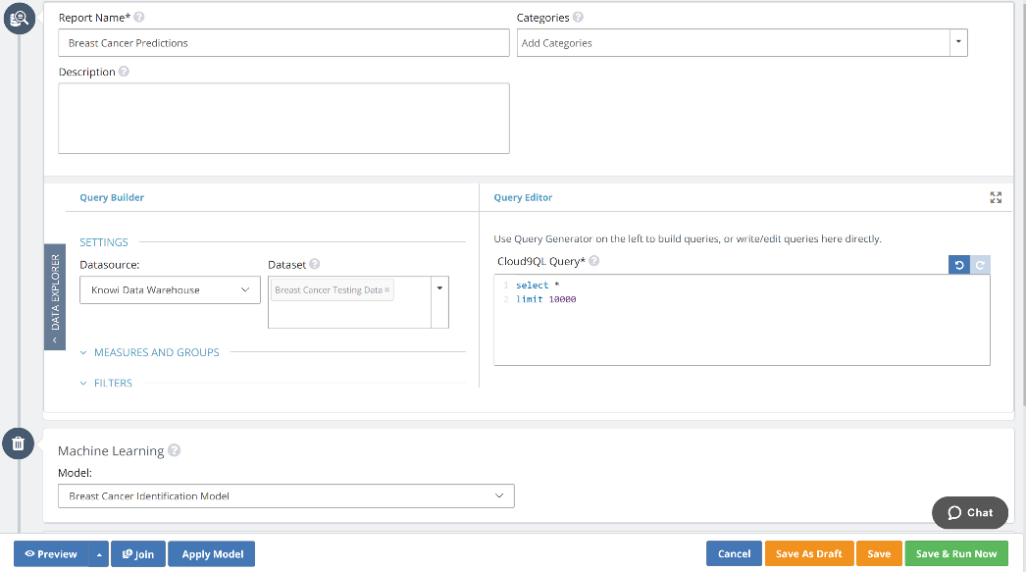Expand the Measures and Groups section
The width and height of the screenshot is (1026, 572).
point(156,352)
